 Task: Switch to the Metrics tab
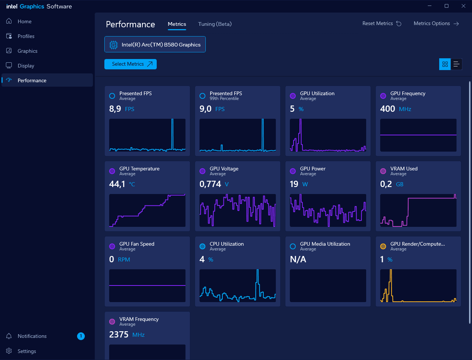tap(177, 24)
